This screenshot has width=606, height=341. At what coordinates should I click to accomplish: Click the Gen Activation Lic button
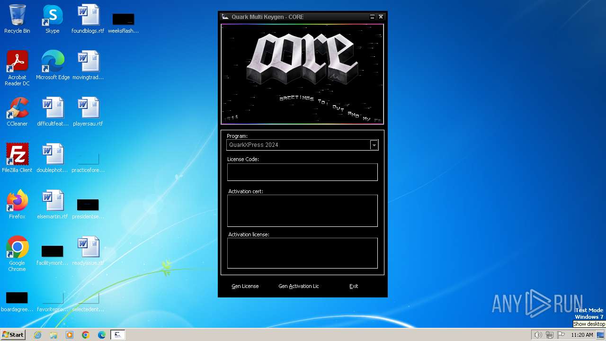(299, 286)
